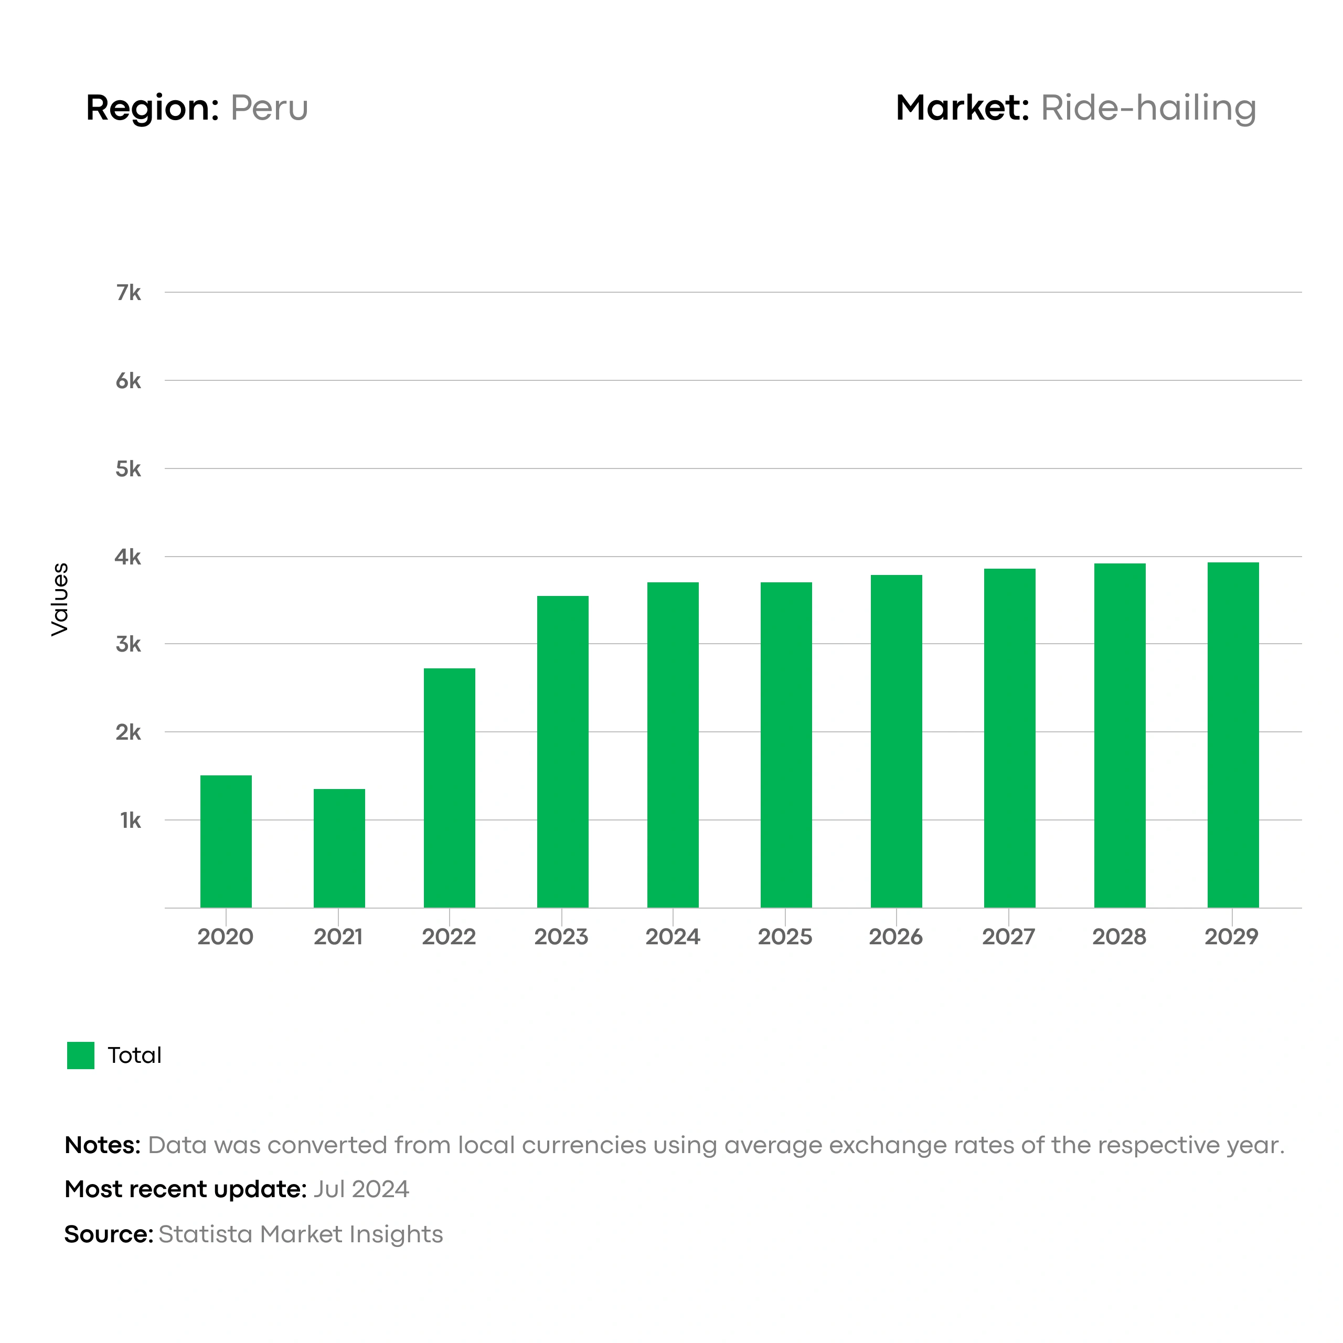Click the 2025 x-axis label
This screenshot has height=1343, width=1343.
[x=785, y=936]
